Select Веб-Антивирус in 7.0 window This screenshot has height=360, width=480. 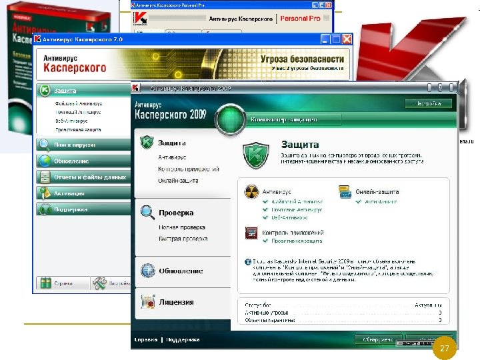[71, 121]
